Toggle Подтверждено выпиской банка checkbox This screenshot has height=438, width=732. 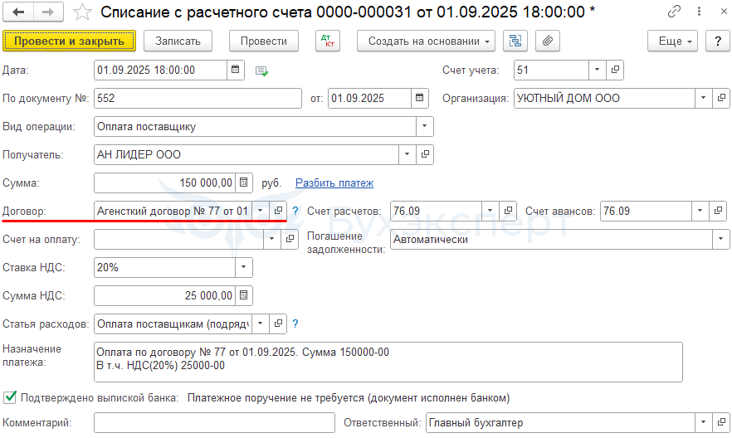point(10,397)
